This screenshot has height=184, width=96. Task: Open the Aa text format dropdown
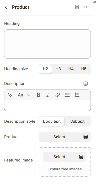(24, 95)
